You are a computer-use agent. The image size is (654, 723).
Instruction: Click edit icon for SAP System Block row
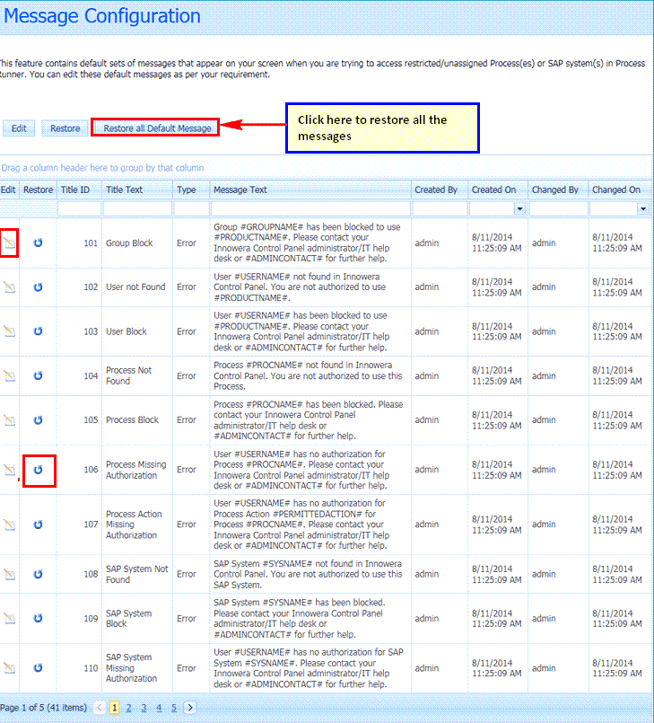pos(9,618)
